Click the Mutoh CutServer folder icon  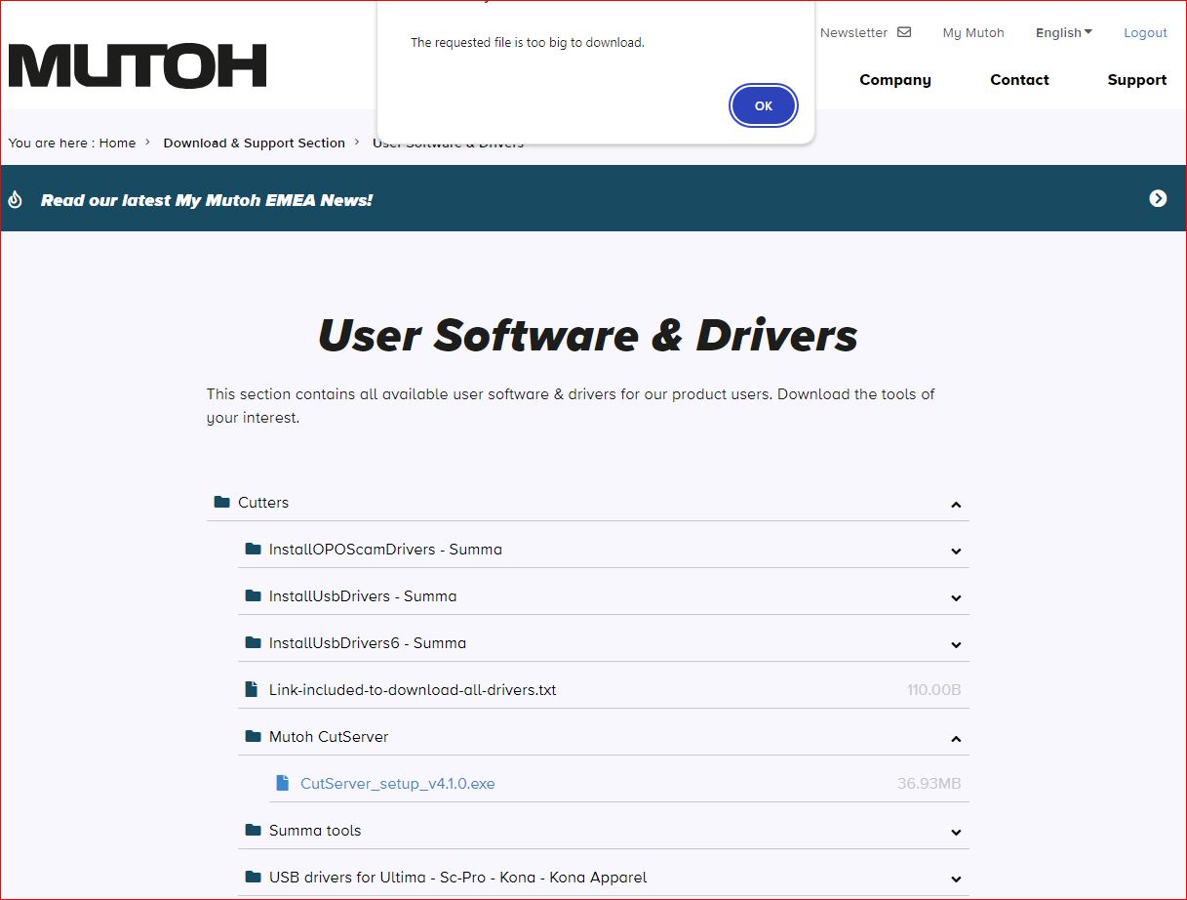coord(254,736)
